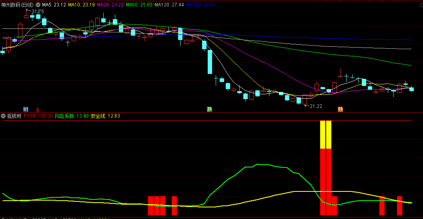Click the 神州数码(日线) chart title

click(x=17, y=5)
